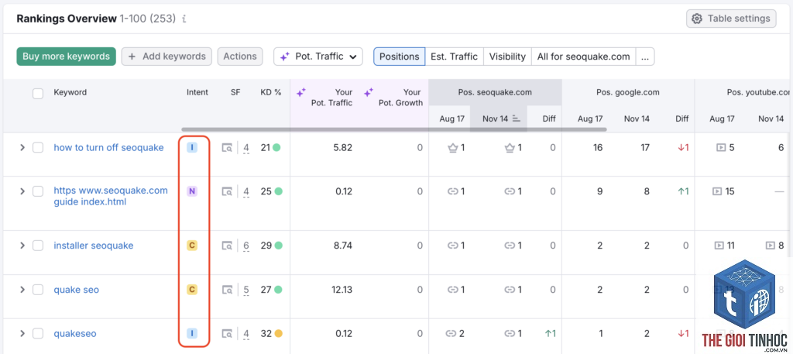Click video icon beside 11 in youtube column
The image size is (793, 354).
pos(719,246)
